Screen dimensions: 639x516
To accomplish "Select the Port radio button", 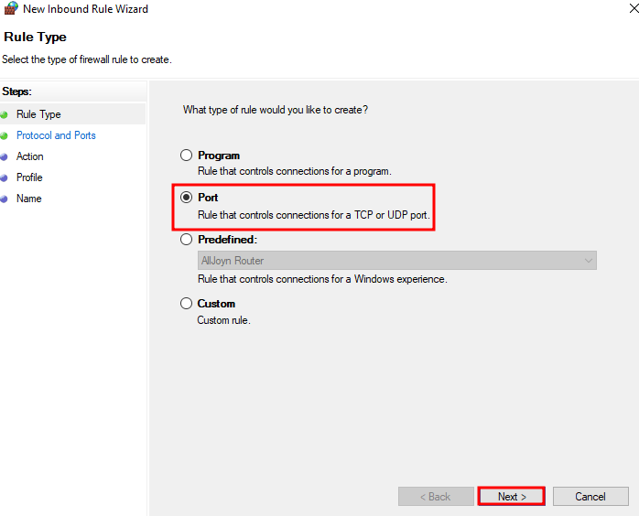I will point(186,198).
